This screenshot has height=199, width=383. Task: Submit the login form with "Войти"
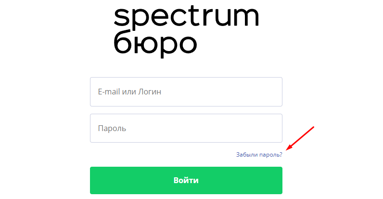tap(186, 180)
